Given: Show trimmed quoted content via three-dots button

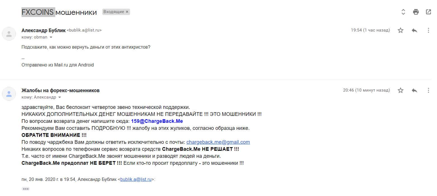Looking at the screenshot, I should pyautogui.click(x=26, y=189).
